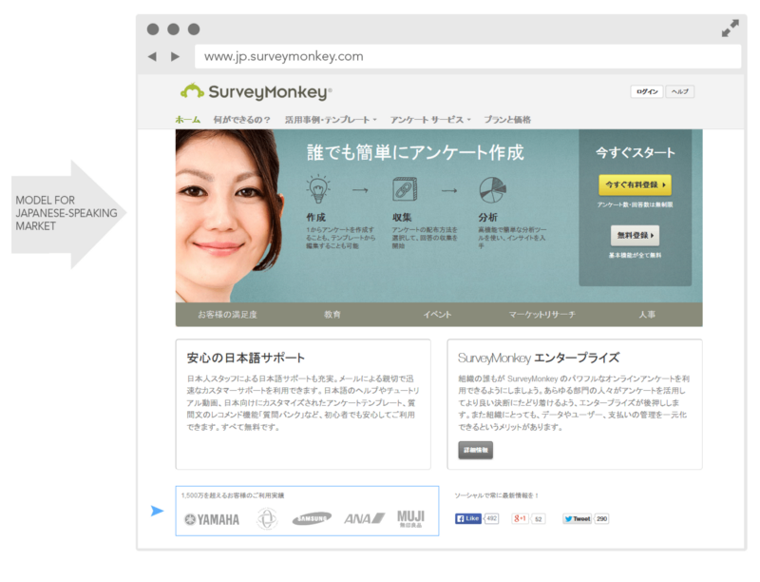Open the 何ができるの？ nav item
760x582 pixels.
pyautogui.click(x=242, y=119)
